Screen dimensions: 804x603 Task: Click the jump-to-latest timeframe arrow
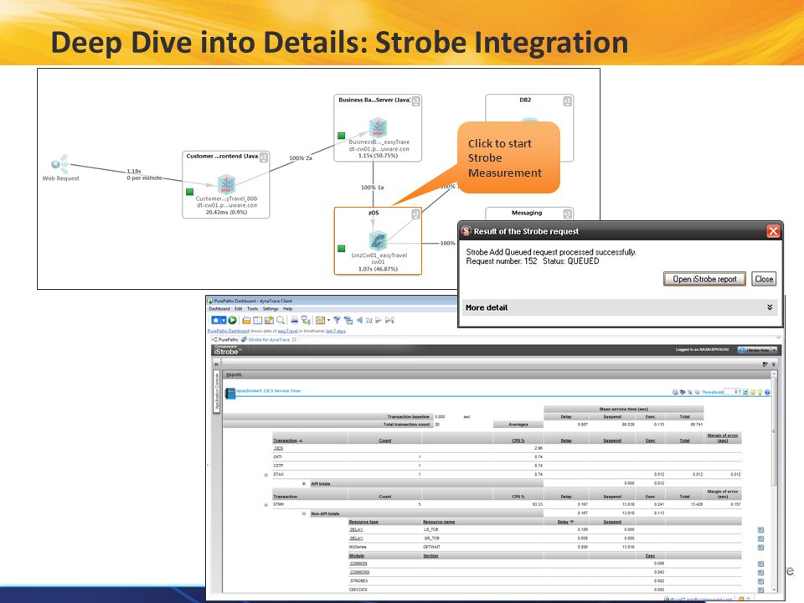point(389,320)
